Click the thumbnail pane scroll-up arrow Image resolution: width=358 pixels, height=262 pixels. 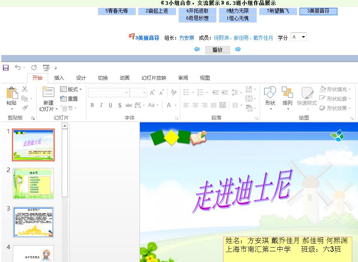point(65,126)
